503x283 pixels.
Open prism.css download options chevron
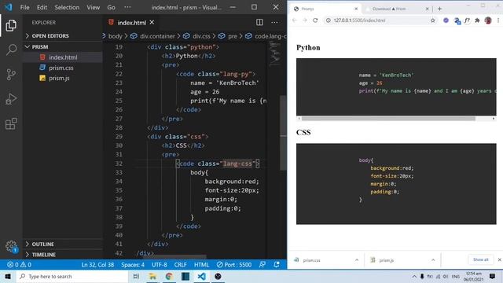click(x=357, y=260)
